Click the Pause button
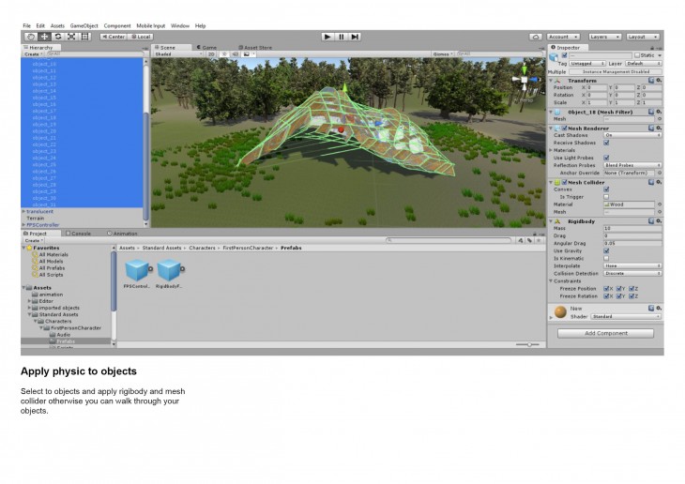Screen dimensions: 685x484 pos(342,37)
